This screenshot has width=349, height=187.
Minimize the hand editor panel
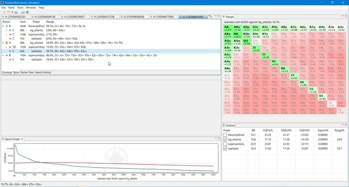pyautogui.click(x=215, y=16)
